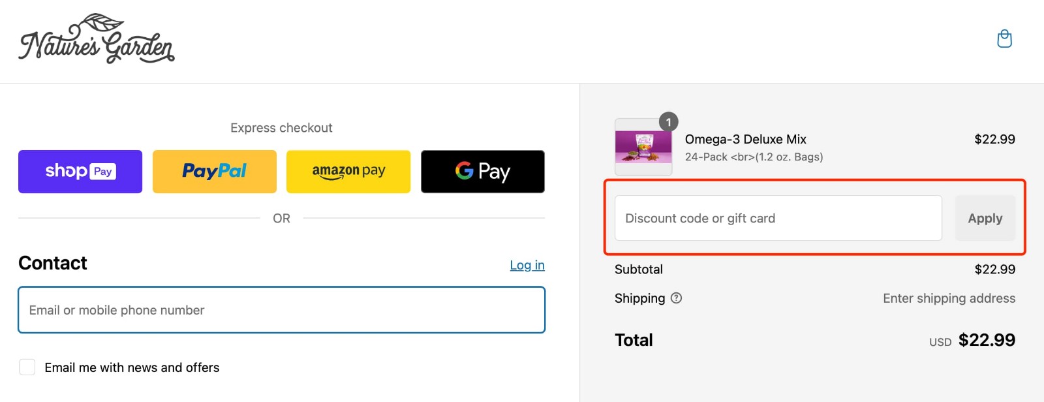Viewport: 1044px width, 402px height.
Task: Check the subscription consent box under Contact
Action: (27, 367)
